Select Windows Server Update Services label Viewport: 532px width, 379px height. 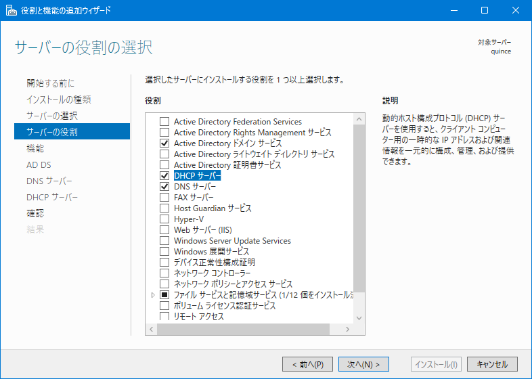click(232, 241)
